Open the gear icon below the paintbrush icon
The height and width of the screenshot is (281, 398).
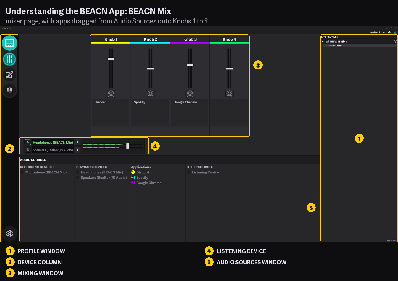tap(10, 90)
